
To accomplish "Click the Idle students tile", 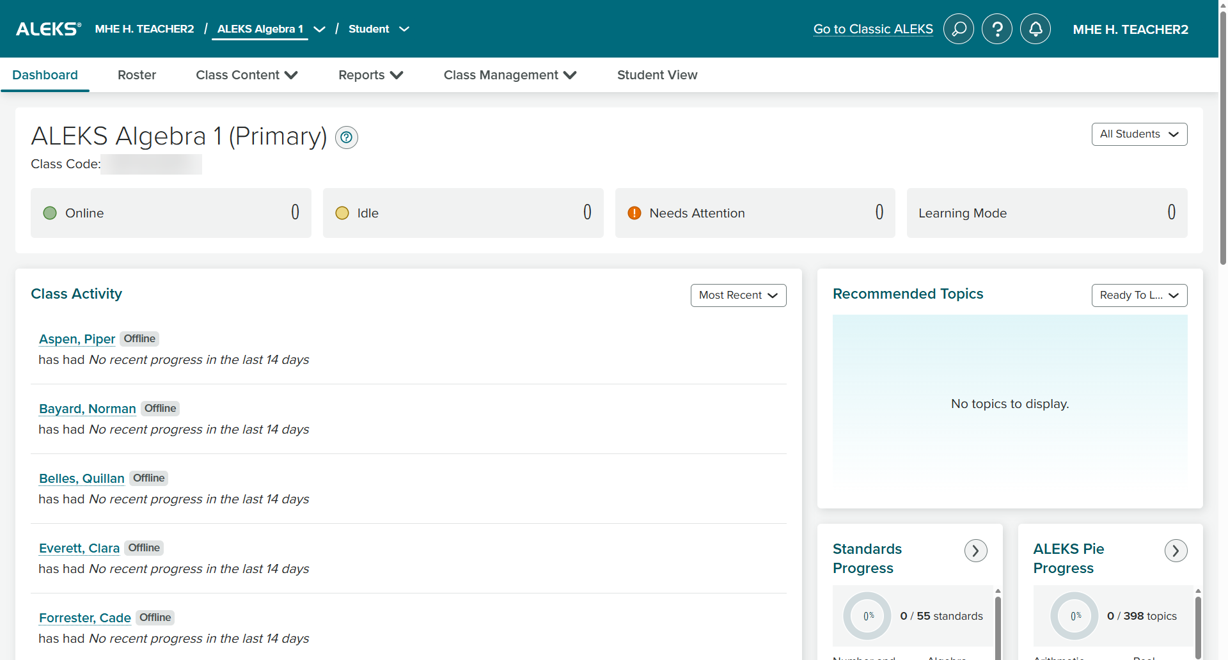I will (463, 213).
